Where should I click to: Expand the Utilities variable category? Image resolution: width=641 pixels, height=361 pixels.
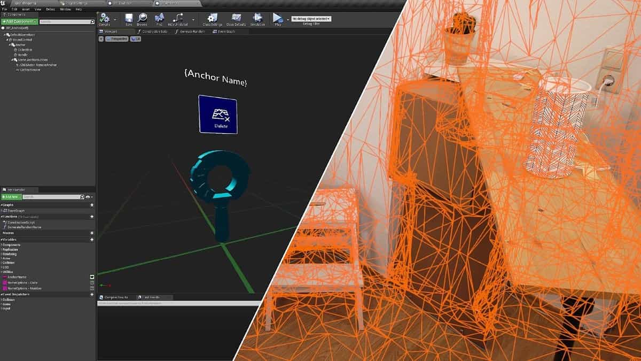[x=8, y=272]
